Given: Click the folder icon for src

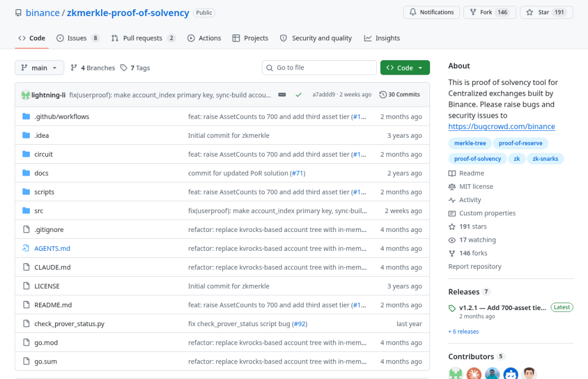Looking at the screenshot, I should [26, 210].
